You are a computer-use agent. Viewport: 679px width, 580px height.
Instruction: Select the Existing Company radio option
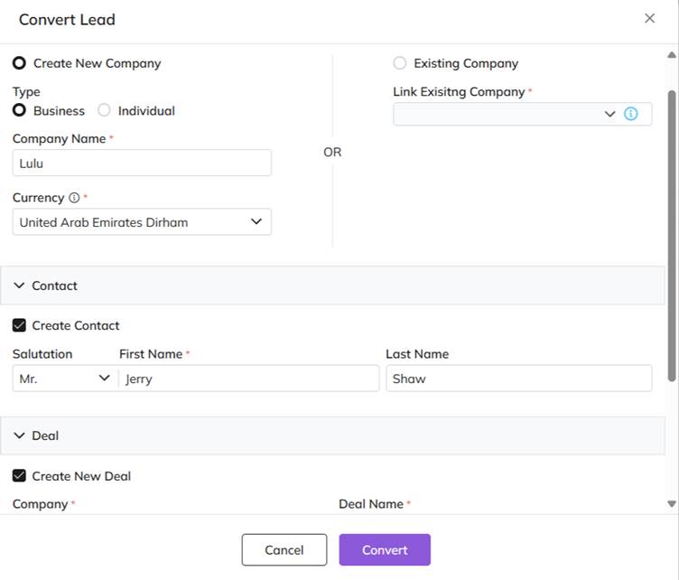[400, 63]
